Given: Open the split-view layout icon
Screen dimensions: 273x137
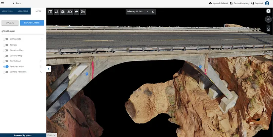Looking at the screenshot, I should [50, 12].
